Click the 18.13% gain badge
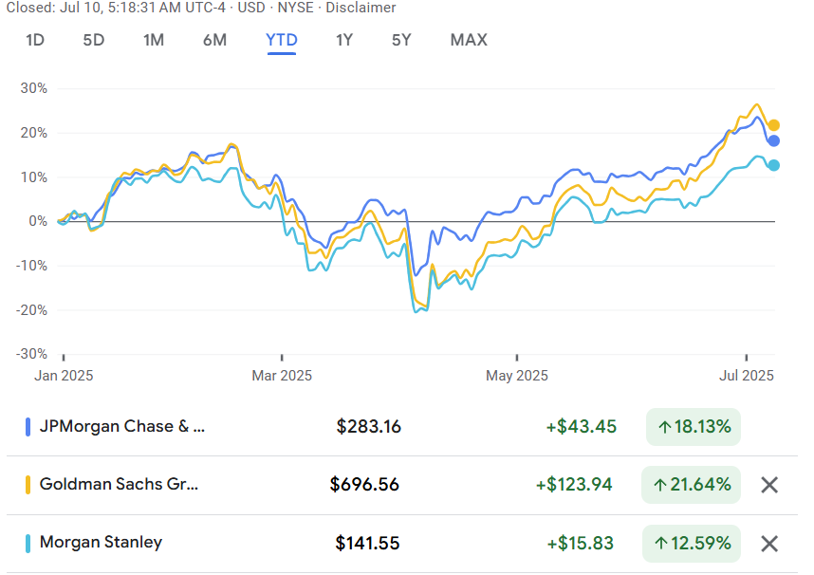Screen dimensions: 814x575 coord(694,427)
